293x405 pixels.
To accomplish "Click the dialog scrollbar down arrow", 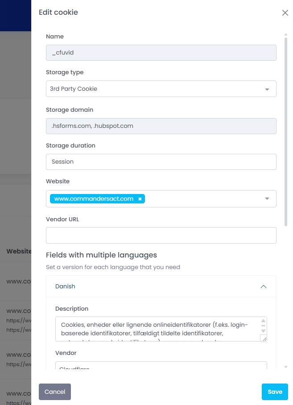I will click(x=286, y=367).
